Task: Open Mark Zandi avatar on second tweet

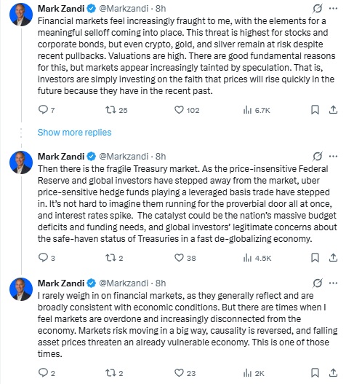Action: [x=21, y=162]
